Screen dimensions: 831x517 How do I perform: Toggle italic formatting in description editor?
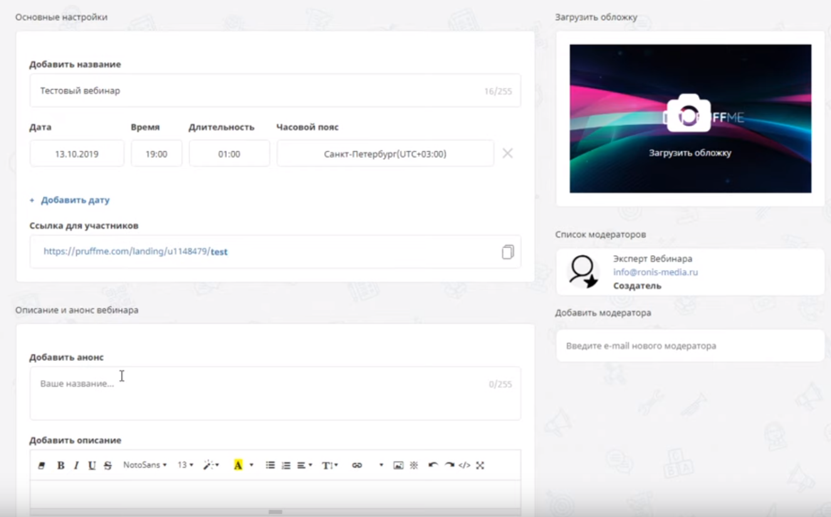(76, 465)
